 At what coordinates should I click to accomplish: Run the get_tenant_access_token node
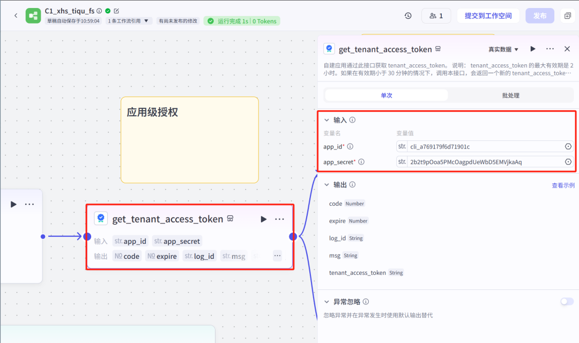click(532, 49)
